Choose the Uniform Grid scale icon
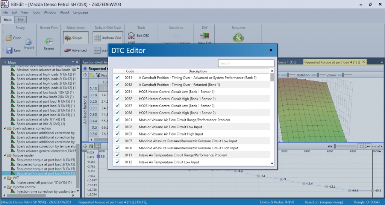The height and width of the screenshot is (205, 385). pos(97,38)
